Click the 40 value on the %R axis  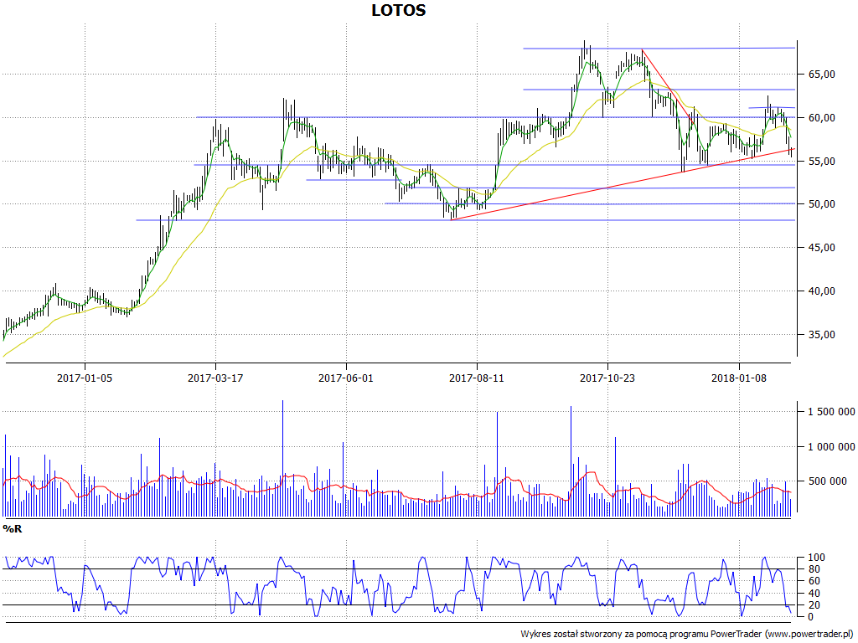click(x=814, y=594)
